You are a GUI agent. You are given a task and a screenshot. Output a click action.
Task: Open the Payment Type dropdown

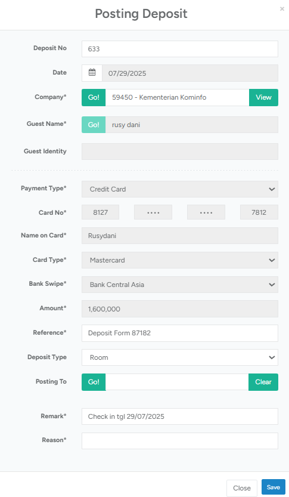[180, 189]
